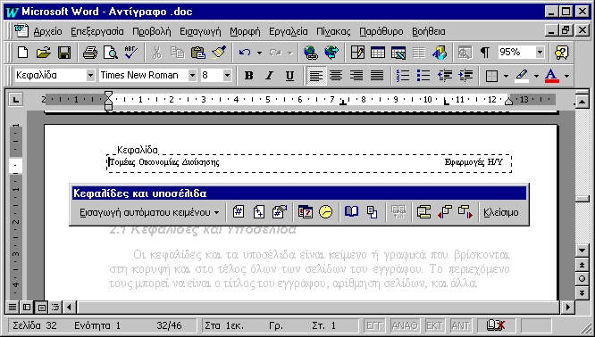Open the Πίνακας menu
This screenshot has width=595, height=337.
click(333, 31)
